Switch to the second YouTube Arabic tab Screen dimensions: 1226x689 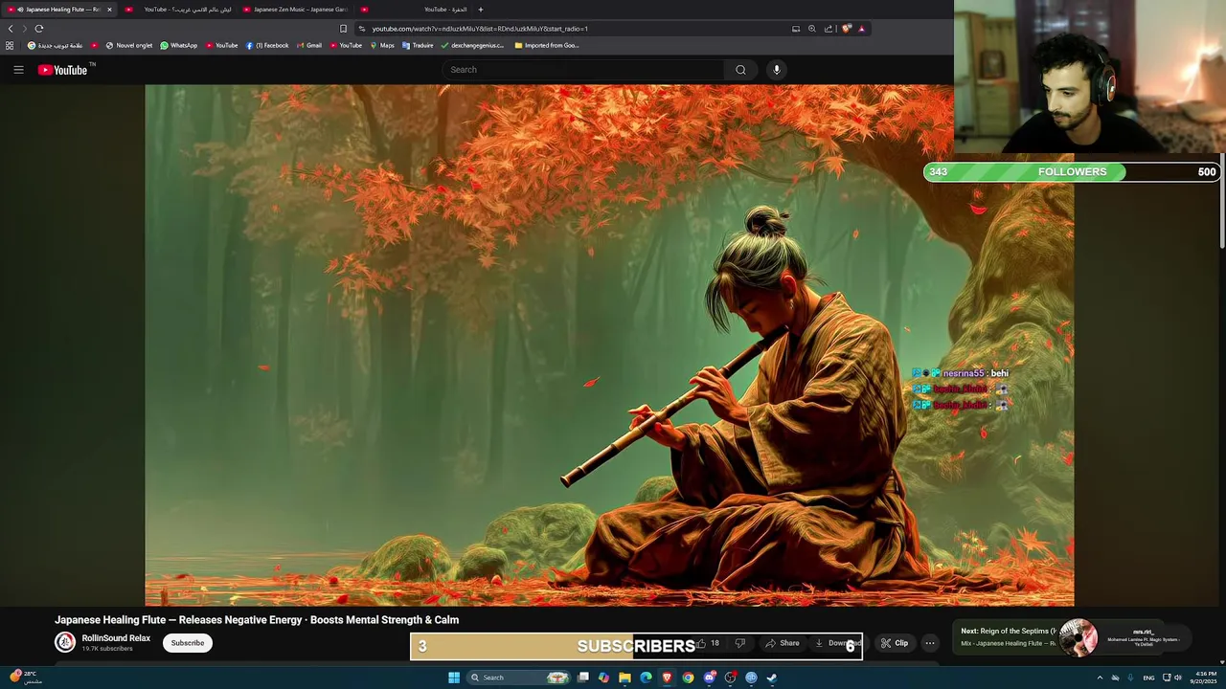click(177, 10)
